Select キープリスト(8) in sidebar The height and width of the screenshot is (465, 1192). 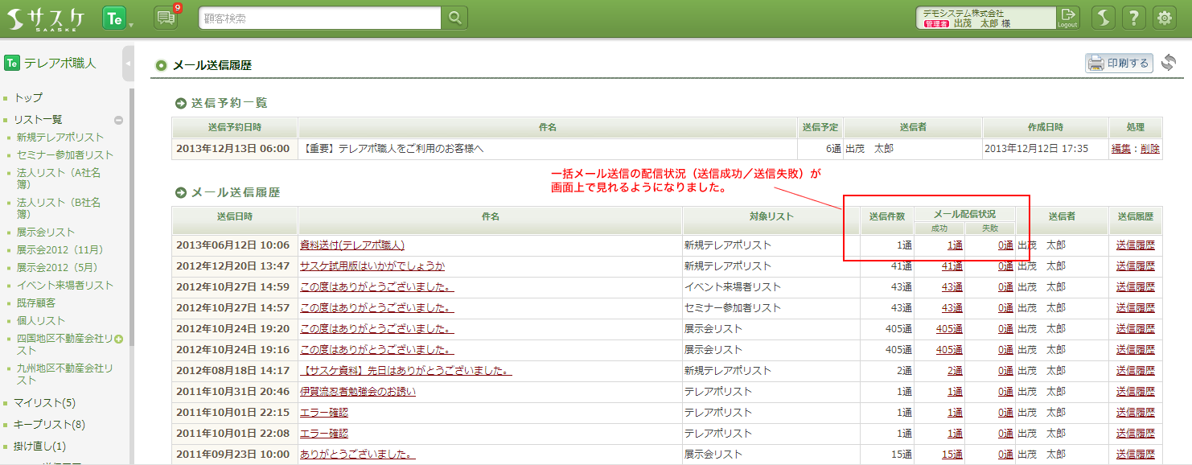(x=48, y=424)
